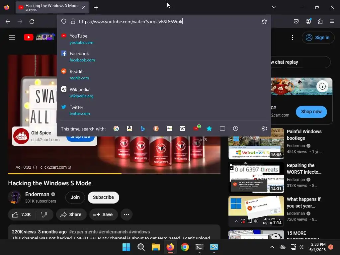Search this time with Wikipedia icon
This screenshot has height=255, width=340.
click(x=183, y=128)
